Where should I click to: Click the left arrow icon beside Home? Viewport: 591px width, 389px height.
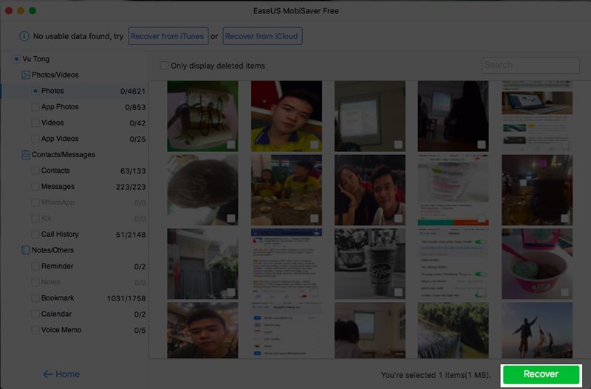pos(48,374)
